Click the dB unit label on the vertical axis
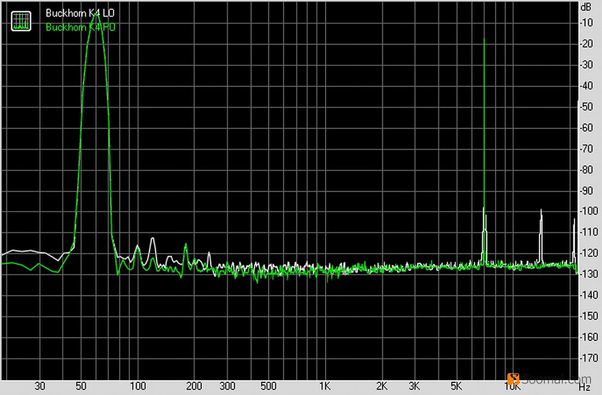Viewport: 602px width, 395px height. tap(586, 7)
